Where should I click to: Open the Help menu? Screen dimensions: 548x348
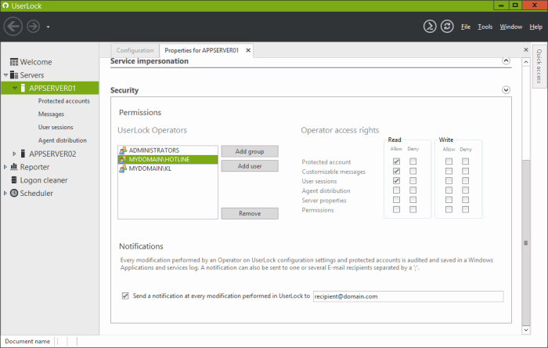point(535,27)
